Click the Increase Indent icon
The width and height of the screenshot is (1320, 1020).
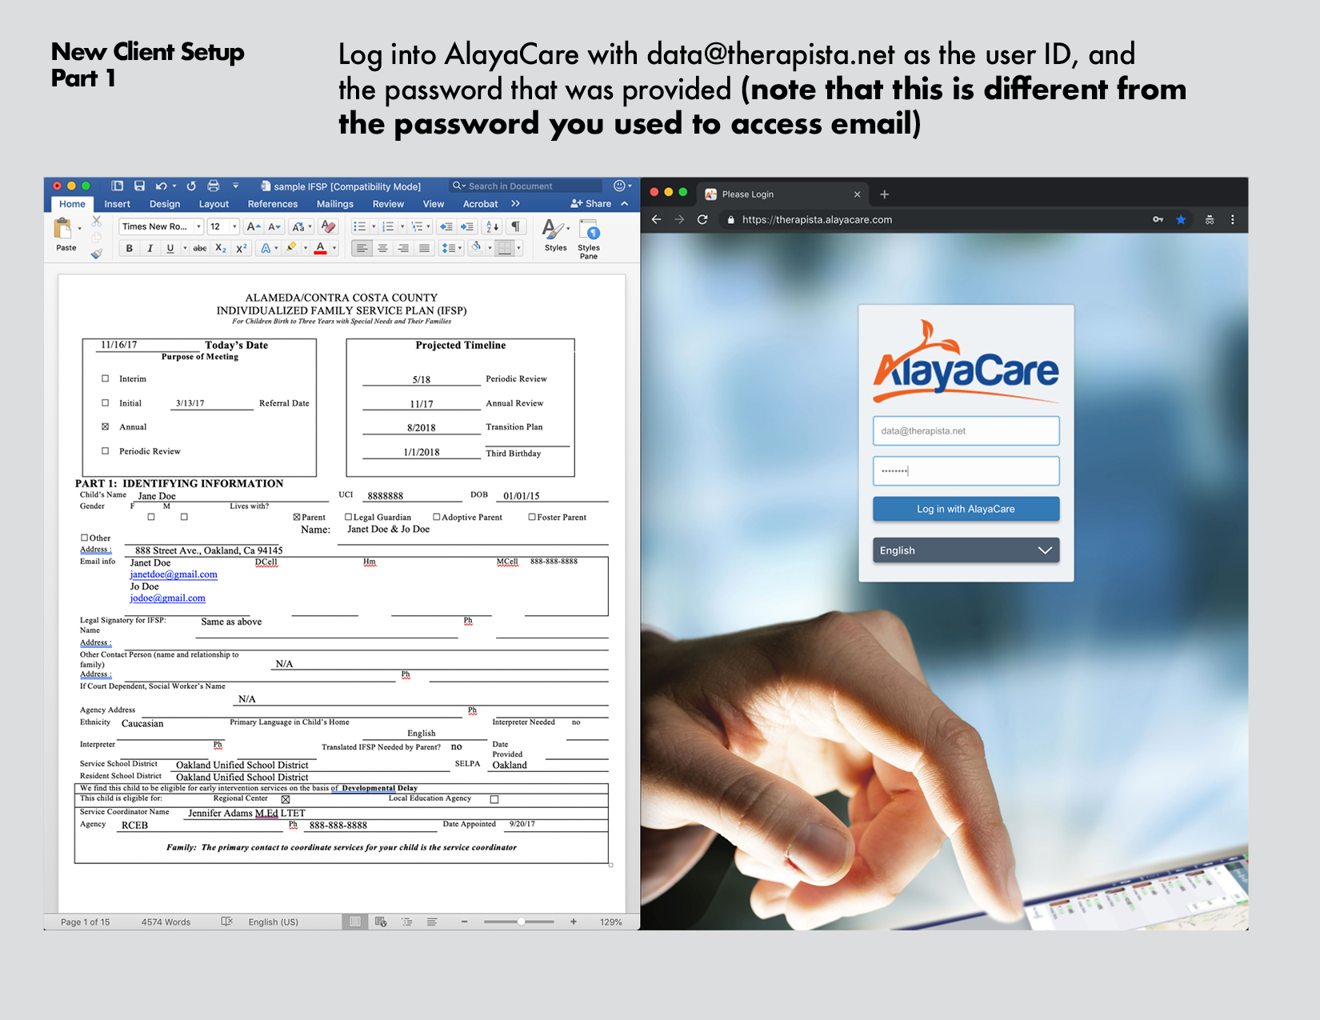[x=467, y=226]
